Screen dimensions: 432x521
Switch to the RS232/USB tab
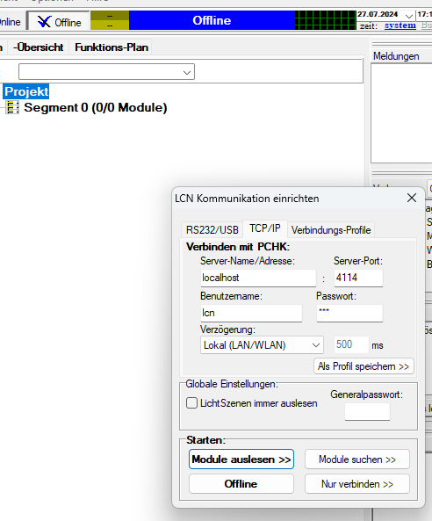pos(212,230)
